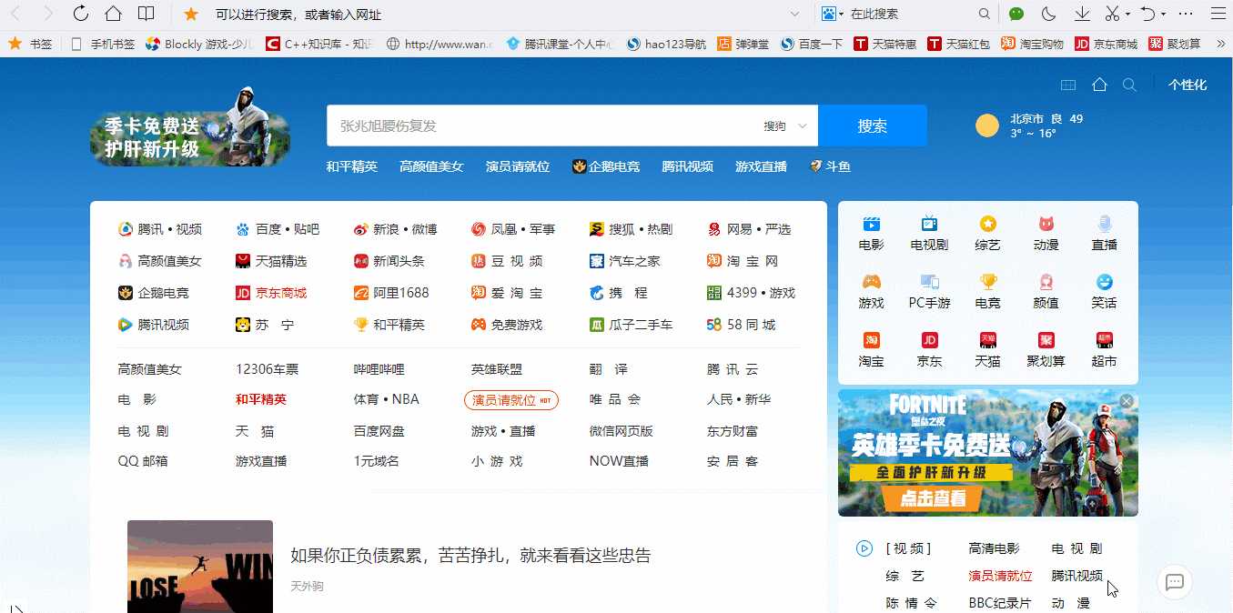Click 企鹅电竞 hot search link

[x=606, y=166]
